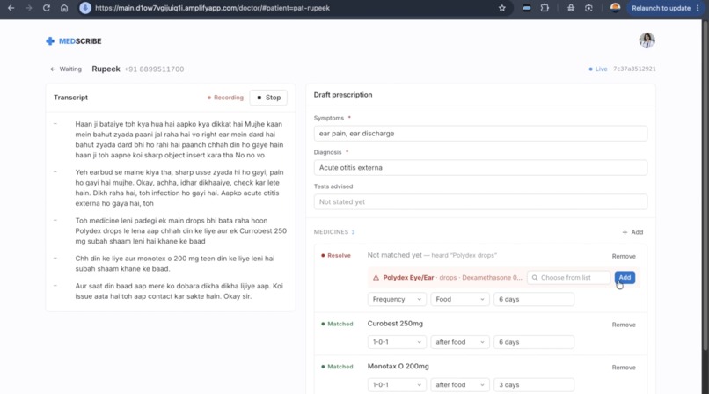Open the browser home icon
This screenshot has height=394, width=709.
(x=64, y=8)
